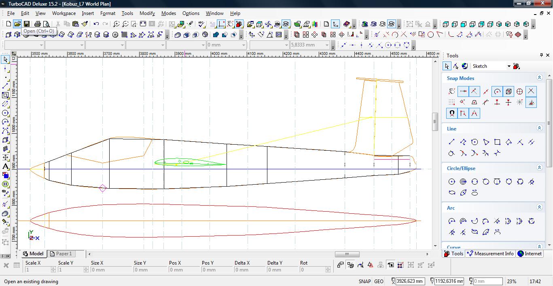Collapse the Curve section
The image size is (553, 286).
pos(539,246)
